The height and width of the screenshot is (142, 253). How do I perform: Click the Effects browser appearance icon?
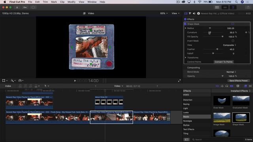187,140
